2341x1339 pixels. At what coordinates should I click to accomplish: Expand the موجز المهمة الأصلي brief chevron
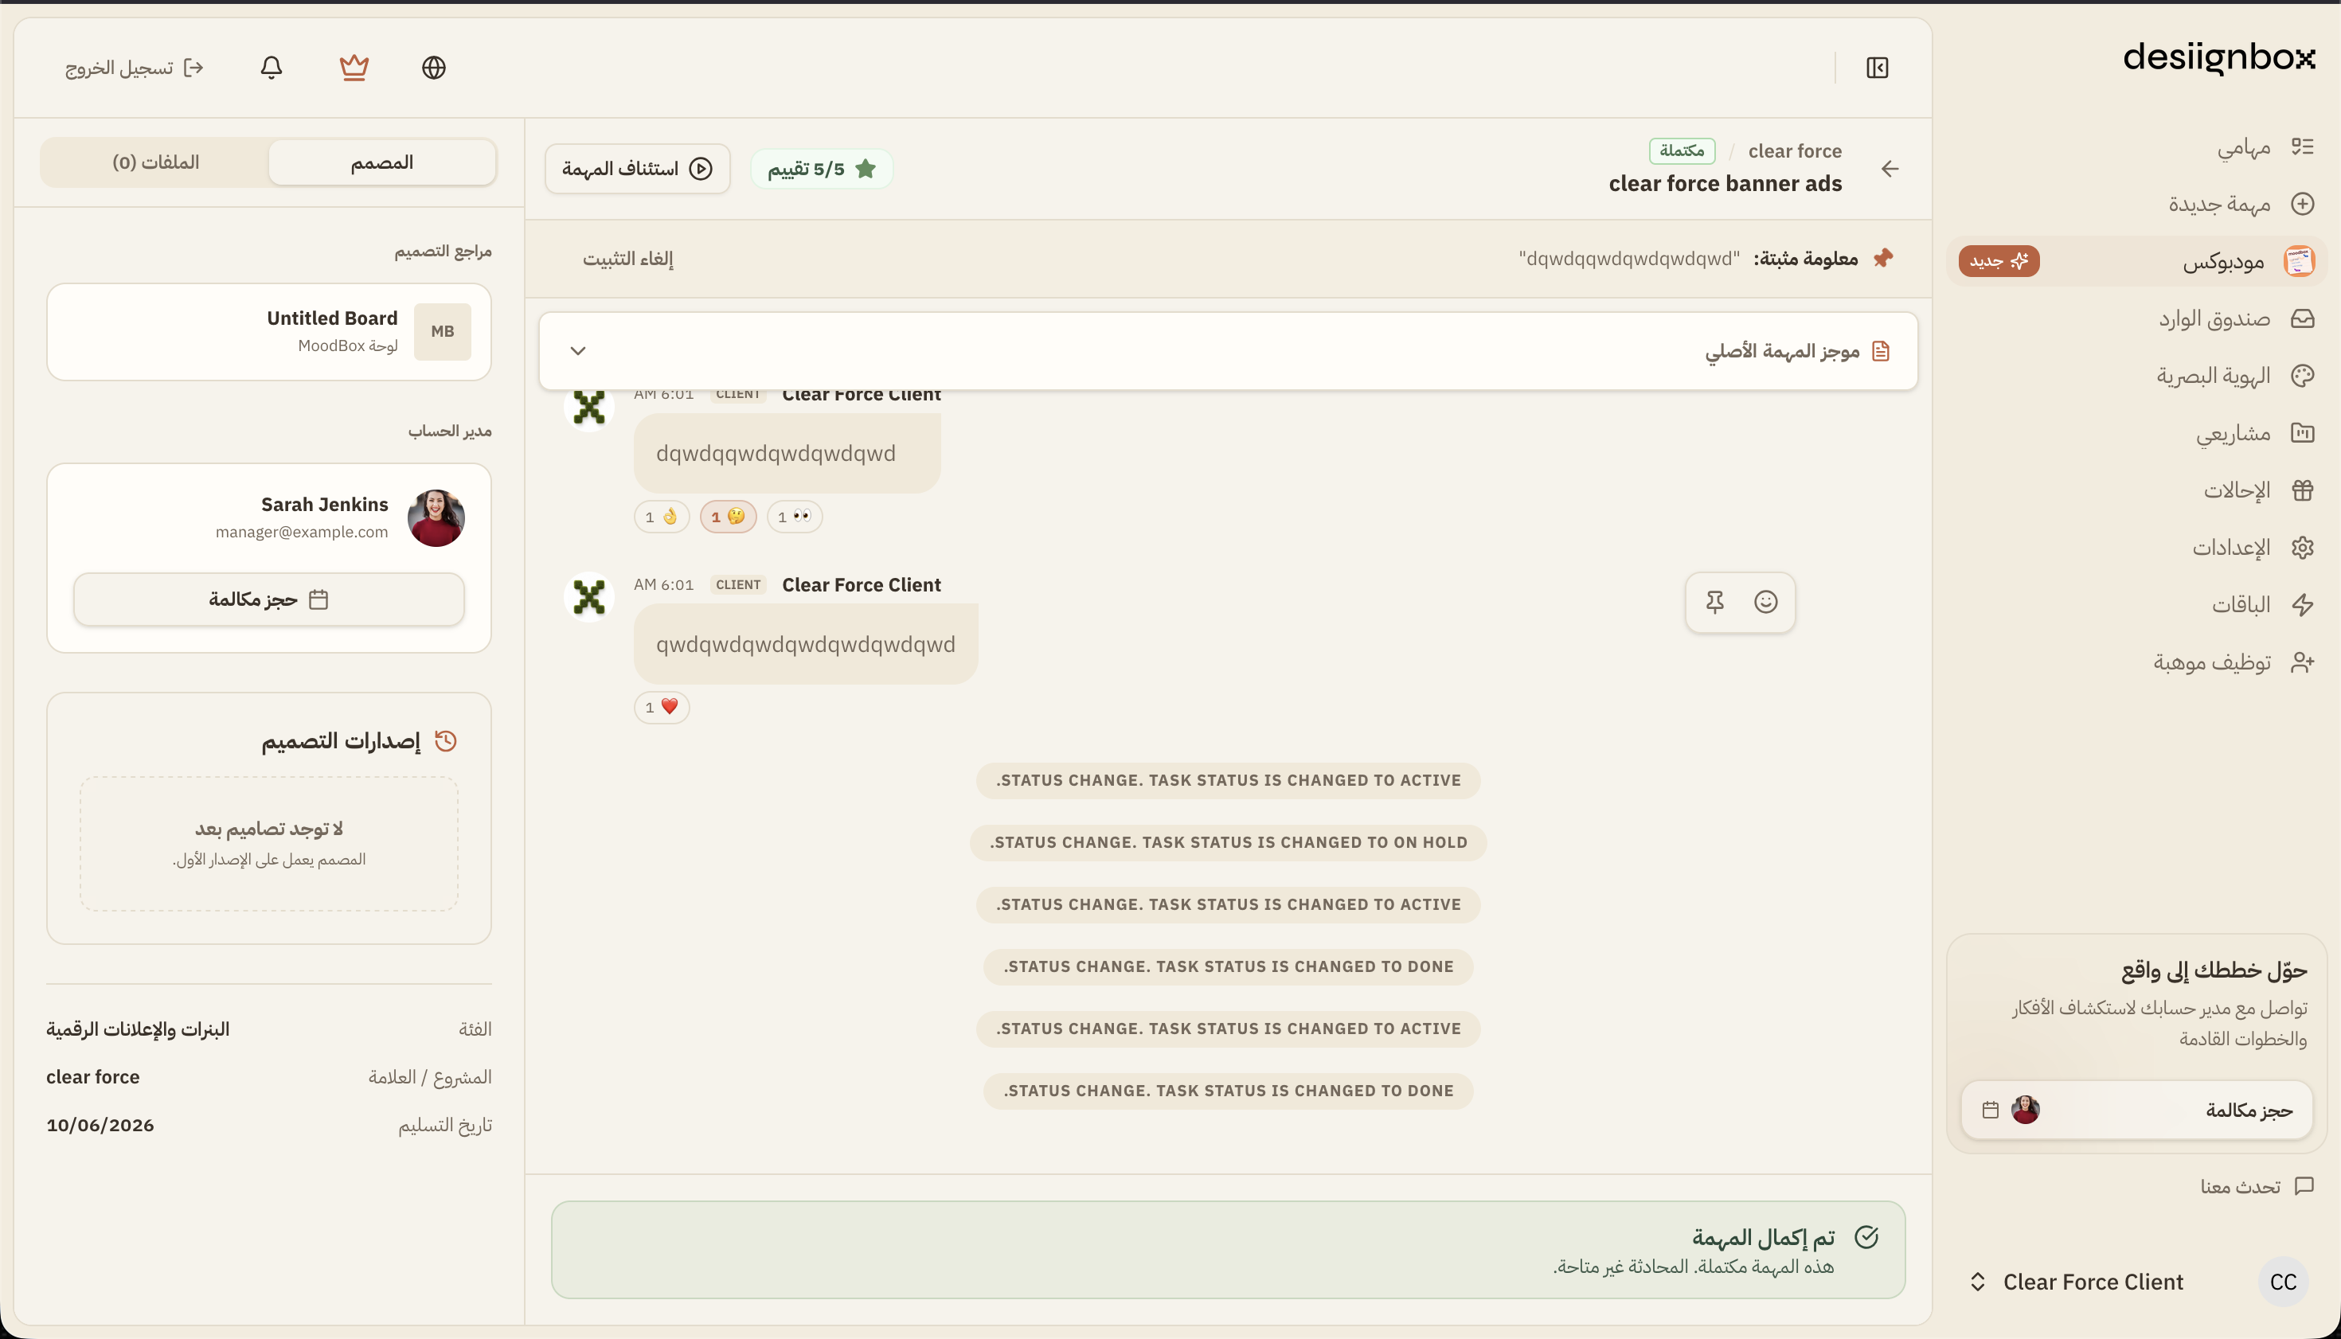(x=577, y=350)
